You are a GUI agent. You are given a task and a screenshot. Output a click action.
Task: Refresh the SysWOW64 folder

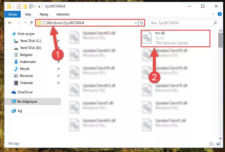[142, 23]
